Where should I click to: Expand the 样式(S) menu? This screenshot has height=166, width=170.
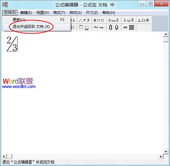point(75,13)
